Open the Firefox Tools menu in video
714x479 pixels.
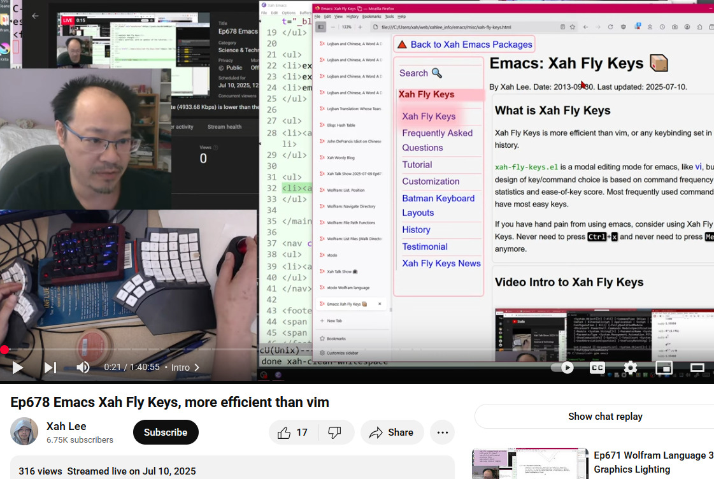389,17
